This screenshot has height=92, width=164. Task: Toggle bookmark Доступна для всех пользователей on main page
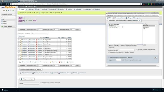coord(41,83)
